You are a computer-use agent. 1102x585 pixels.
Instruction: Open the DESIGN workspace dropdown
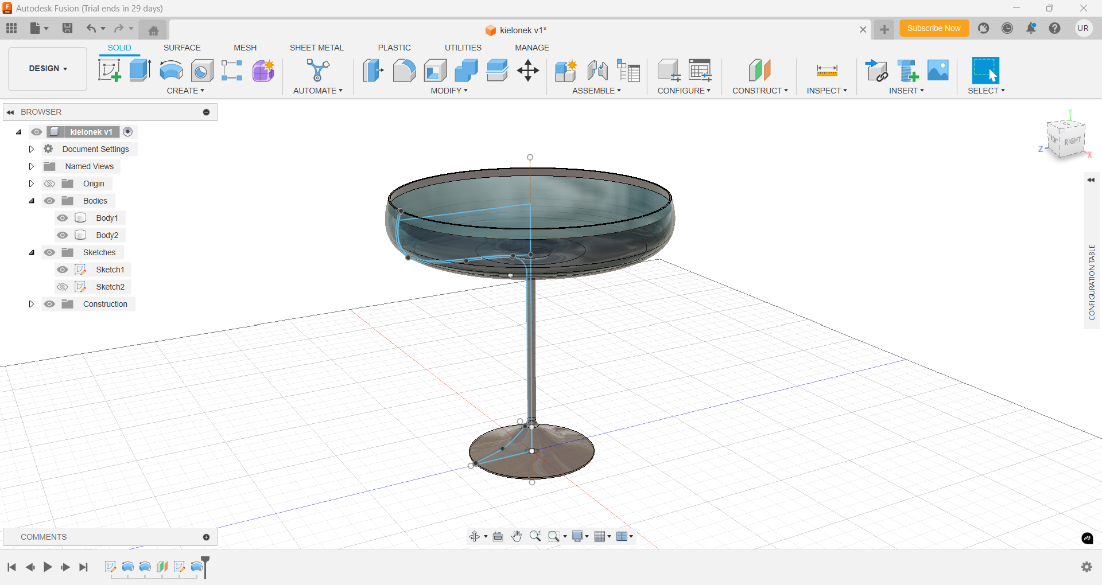pyautogui.click(x=48, y=68)
